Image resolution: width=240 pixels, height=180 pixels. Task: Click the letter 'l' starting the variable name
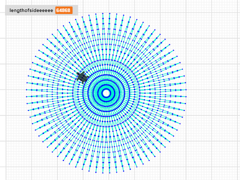click(10, 10)
